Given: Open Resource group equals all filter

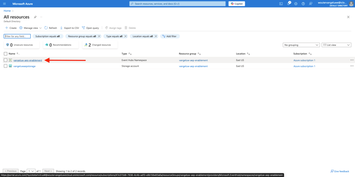Looking at the screenshot, I should click(82, 36).
